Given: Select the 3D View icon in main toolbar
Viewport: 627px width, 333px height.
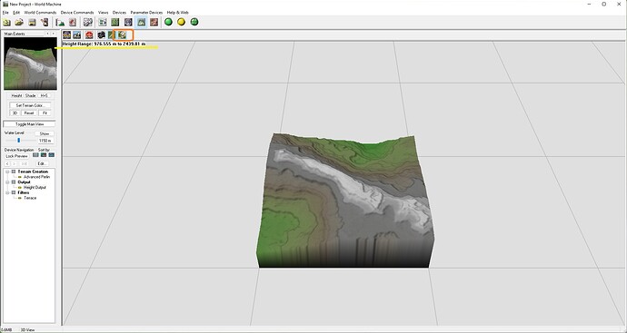Looking at the screenshot, I should pos(141,23).
